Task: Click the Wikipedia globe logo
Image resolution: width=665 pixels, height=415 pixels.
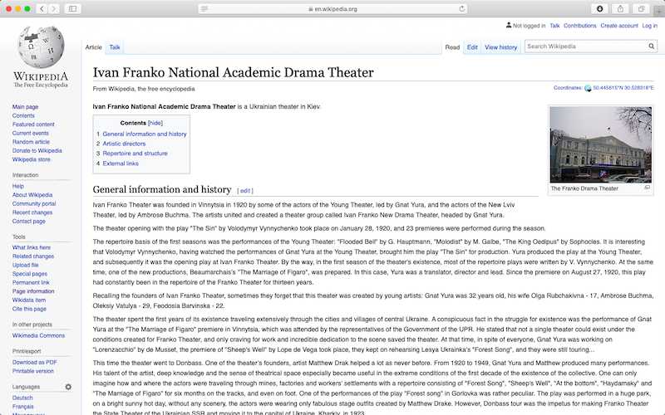Action: (x=41, y=47)
